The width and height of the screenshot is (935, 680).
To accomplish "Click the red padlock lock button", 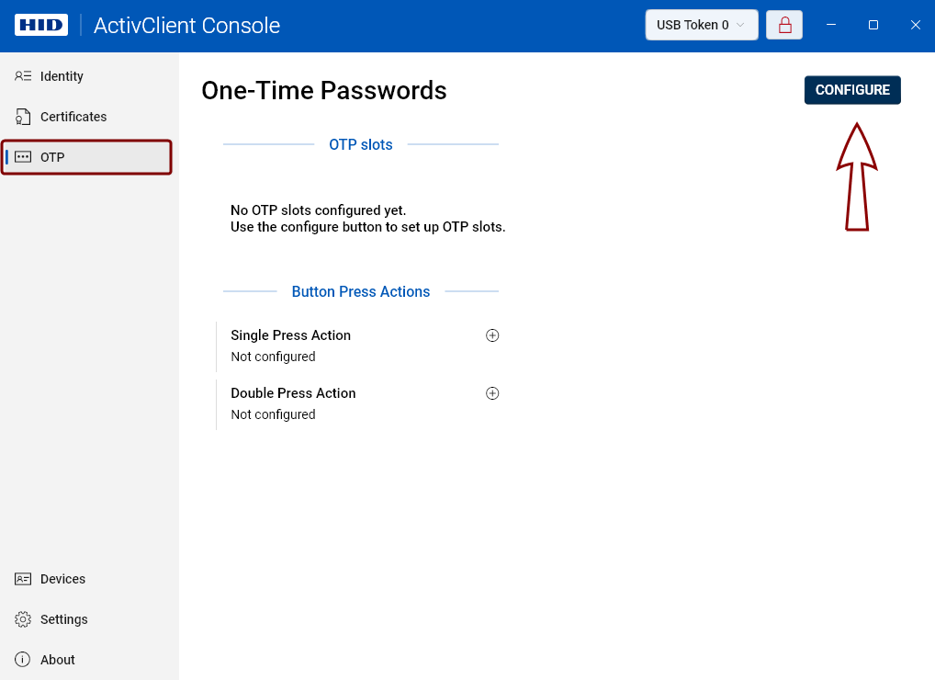I will point(785,25).
